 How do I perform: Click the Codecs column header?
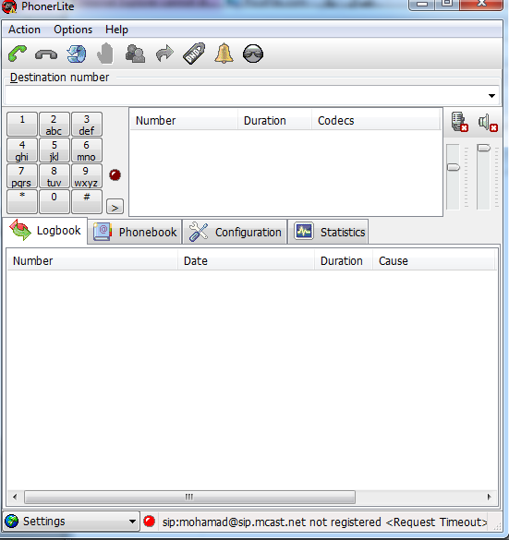(x=376, y=121)
